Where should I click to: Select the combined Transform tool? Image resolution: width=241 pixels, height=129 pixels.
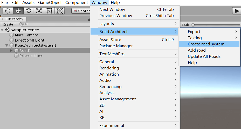pos(60,11)
